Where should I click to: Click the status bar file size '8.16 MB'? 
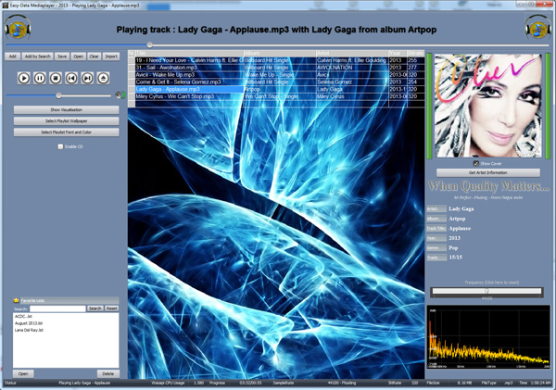coord(465,383)
